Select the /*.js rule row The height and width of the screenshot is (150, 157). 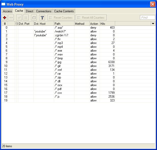78,97
